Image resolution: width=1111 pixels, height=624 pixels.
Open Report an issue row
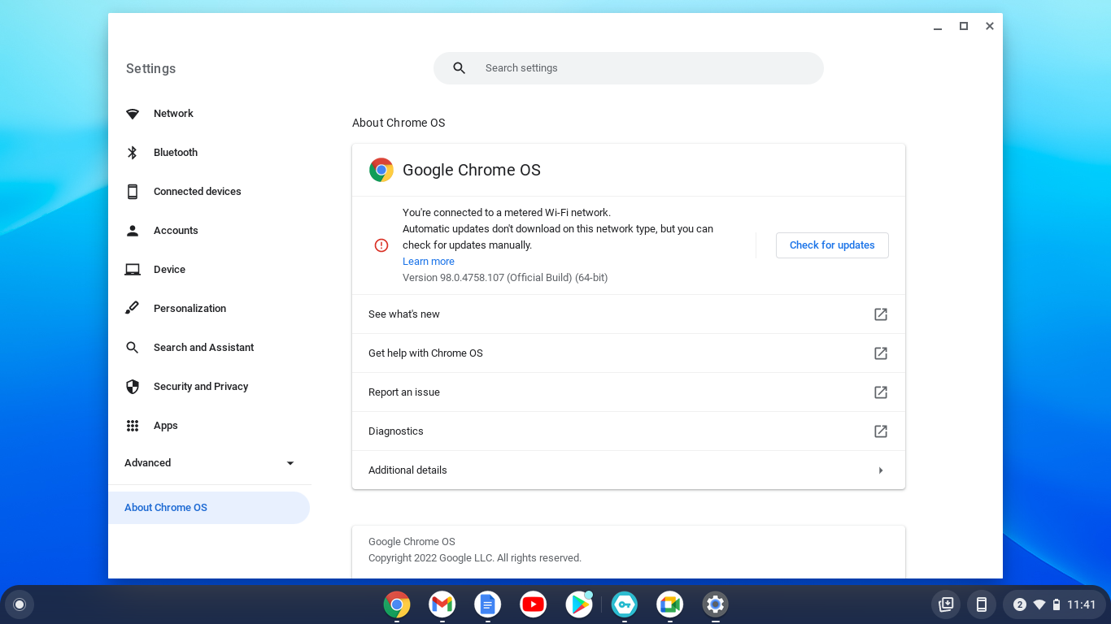tap(629, 392)
